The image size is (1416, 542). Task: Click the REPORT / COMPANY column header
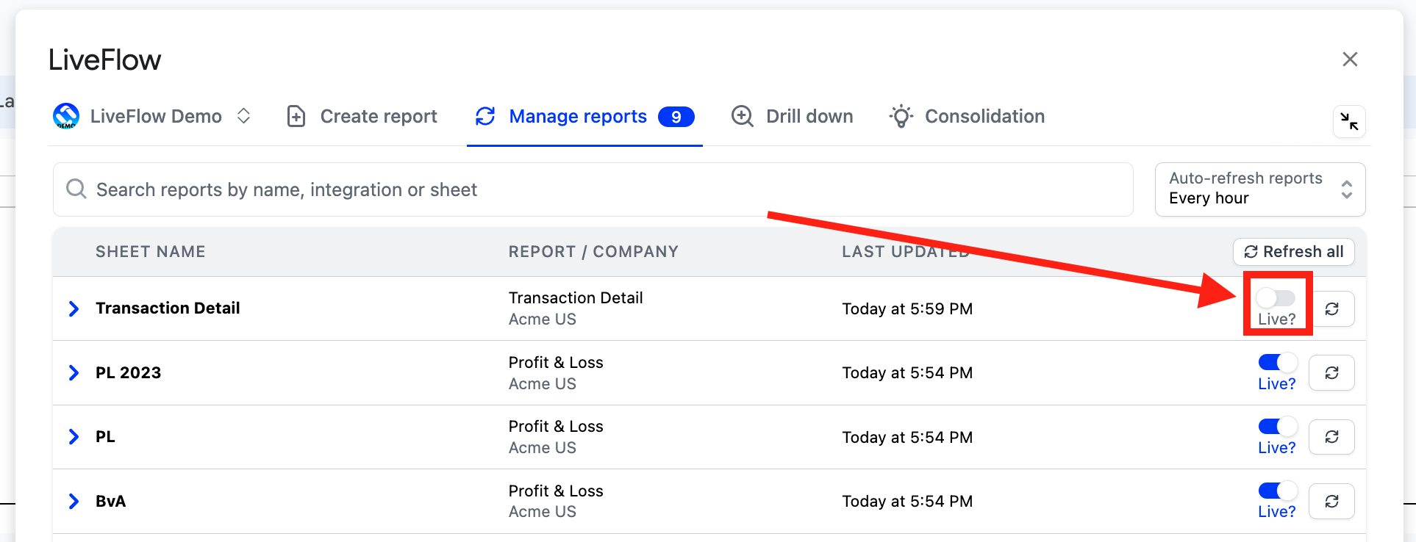point(593,252)
